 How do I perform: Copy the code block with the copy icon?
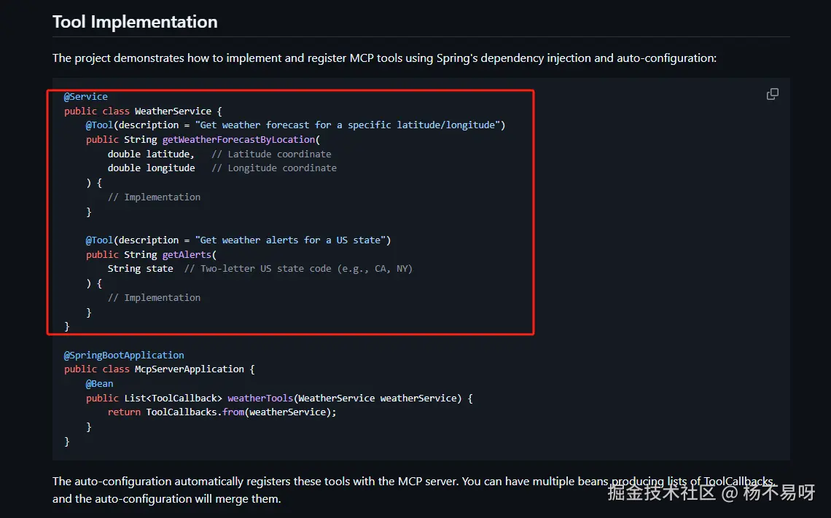click(772, 94)
